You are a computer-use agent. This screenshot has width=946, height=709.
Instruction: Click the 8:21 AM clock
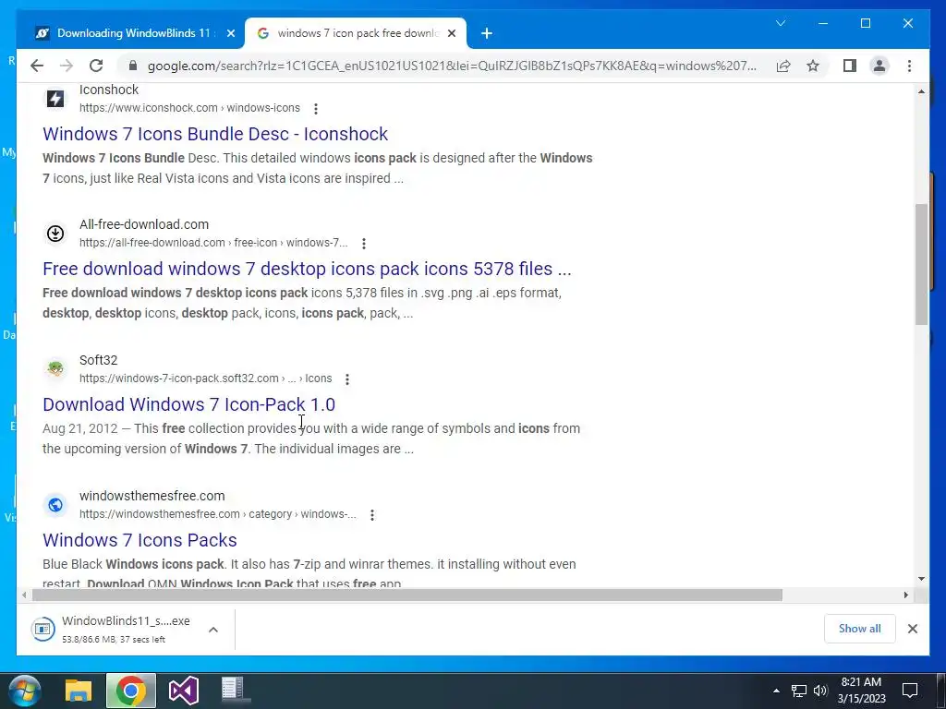(861, 682)
